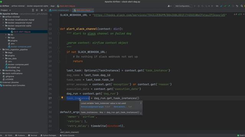Click More actions link in the tooltip
This screenshot has width=245, height=137.
(119, 107)
